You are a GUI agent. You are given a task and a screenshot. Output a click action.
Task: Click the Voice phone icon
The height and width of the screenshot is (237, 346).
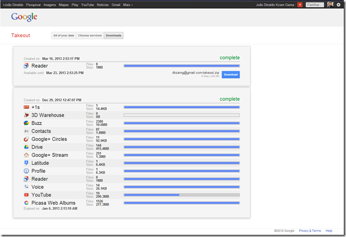point(26,187)
